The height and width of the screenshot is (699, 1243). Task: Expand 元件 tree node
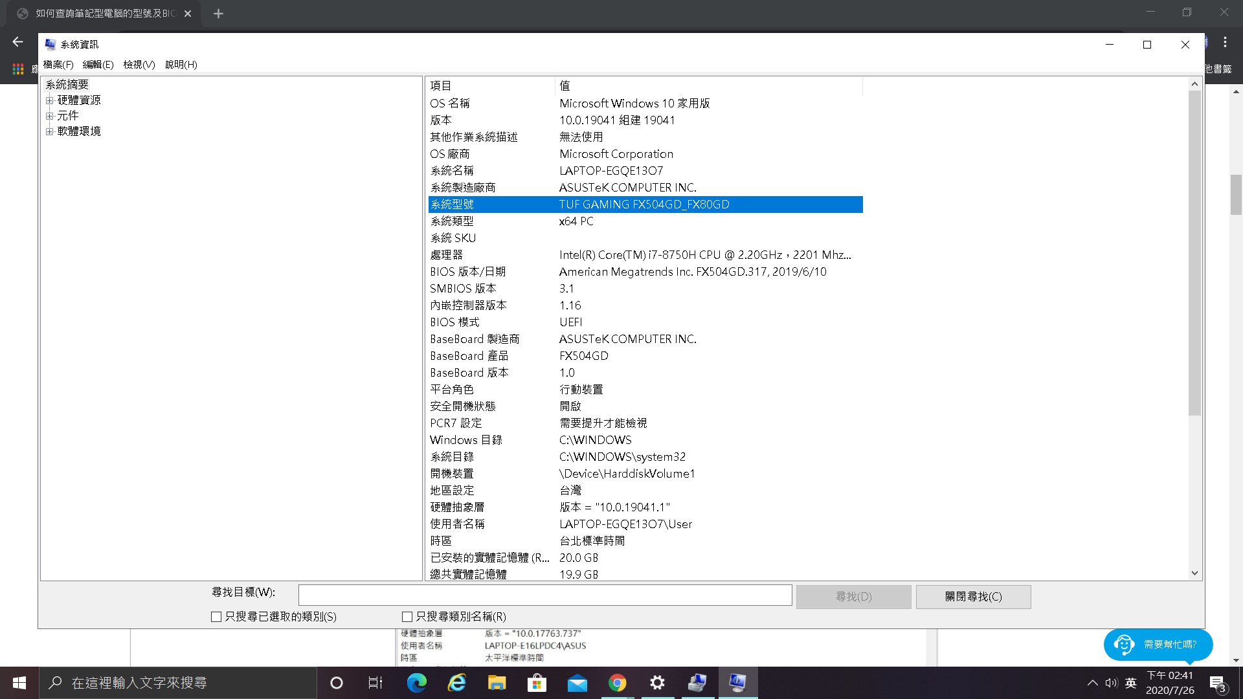tap(49, 116)
